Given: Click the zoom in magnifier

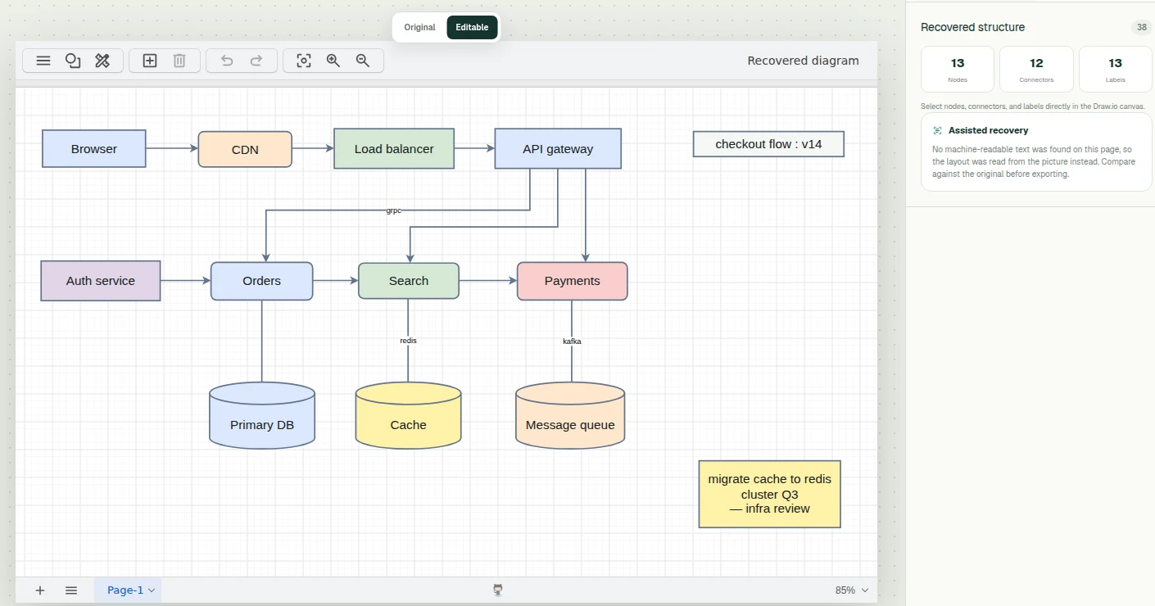Looking at the screenshot, I should (333, 61).
